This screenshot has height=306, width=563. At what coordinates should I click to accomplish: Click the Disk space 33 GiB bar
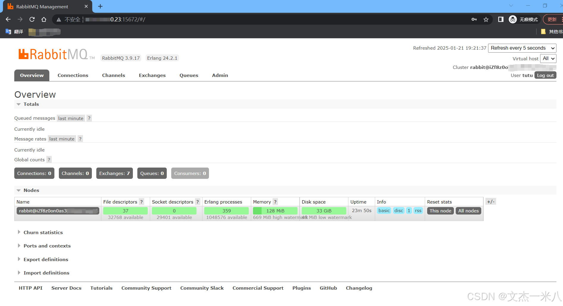point(324,211)
